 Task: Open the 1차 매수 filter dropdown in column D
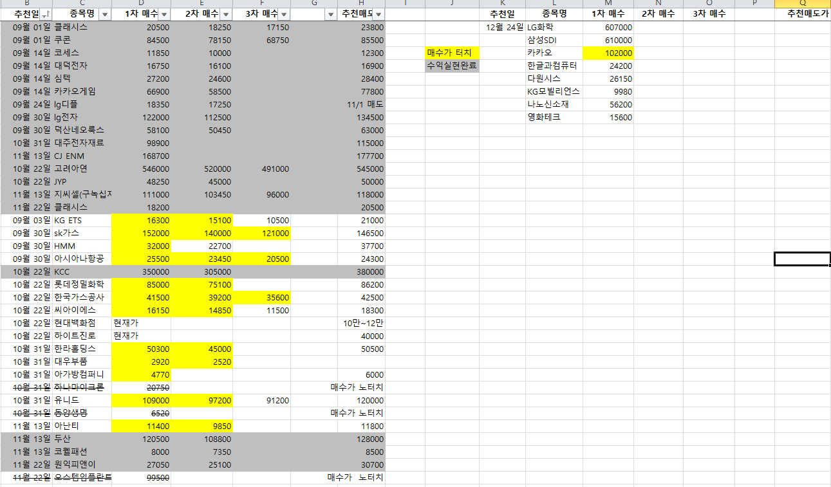165,14
